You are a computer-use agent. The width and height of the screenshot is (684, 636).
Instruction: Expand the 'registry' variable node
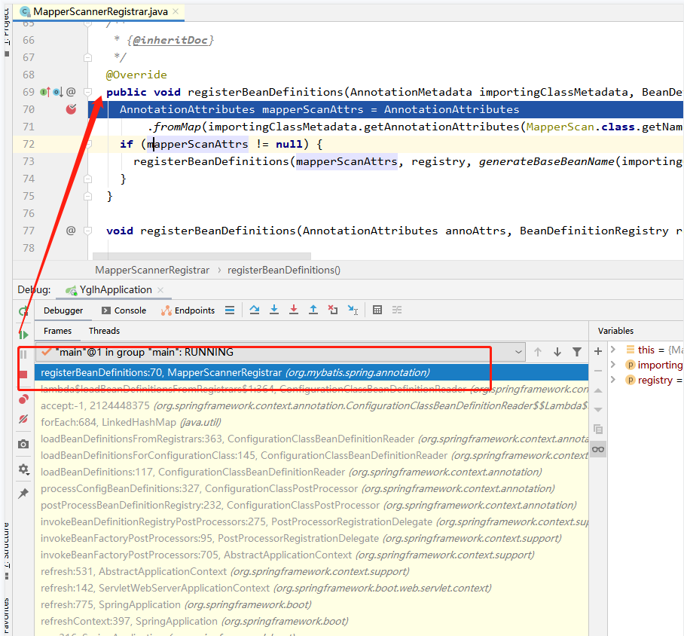point(613,380)
